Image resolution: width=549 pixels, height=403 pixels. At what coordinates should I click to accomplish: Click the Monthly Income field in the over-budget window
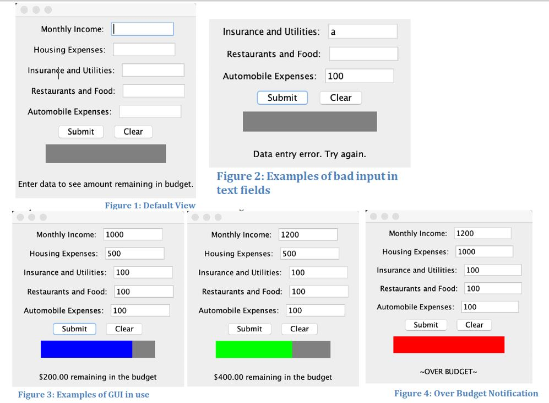[x=482, y=233]
